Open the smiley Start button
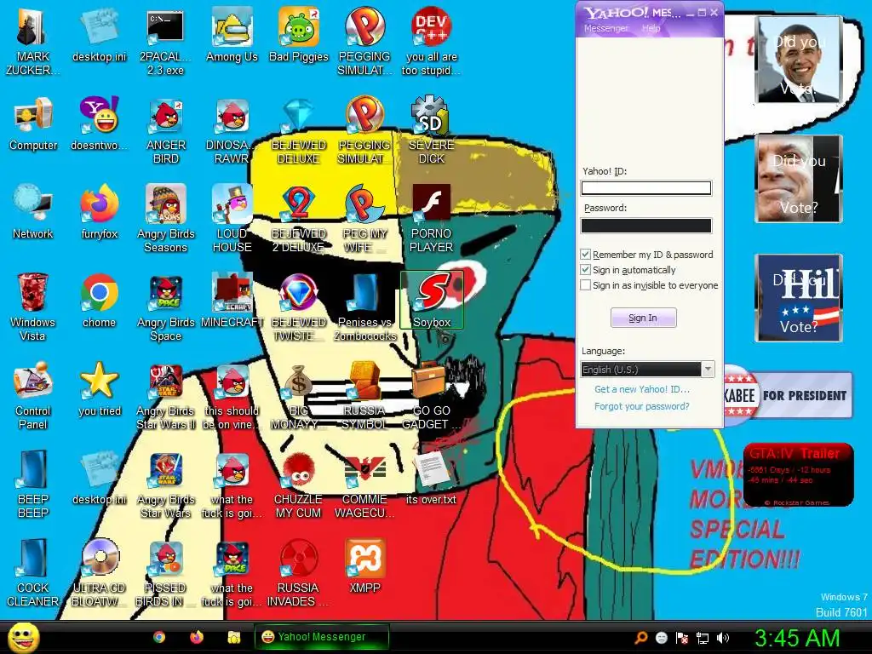This screenshot has height=654, width=872. pyautogui.click(x=23, y=637)
